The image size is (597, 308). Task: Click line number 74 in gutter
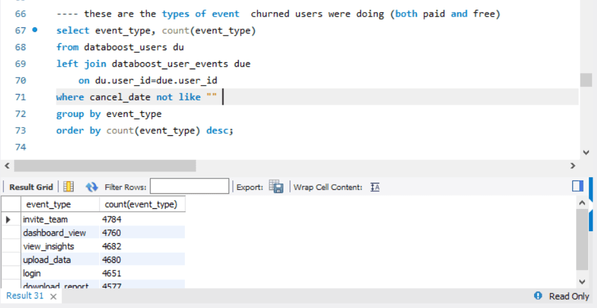pos(20,147)
